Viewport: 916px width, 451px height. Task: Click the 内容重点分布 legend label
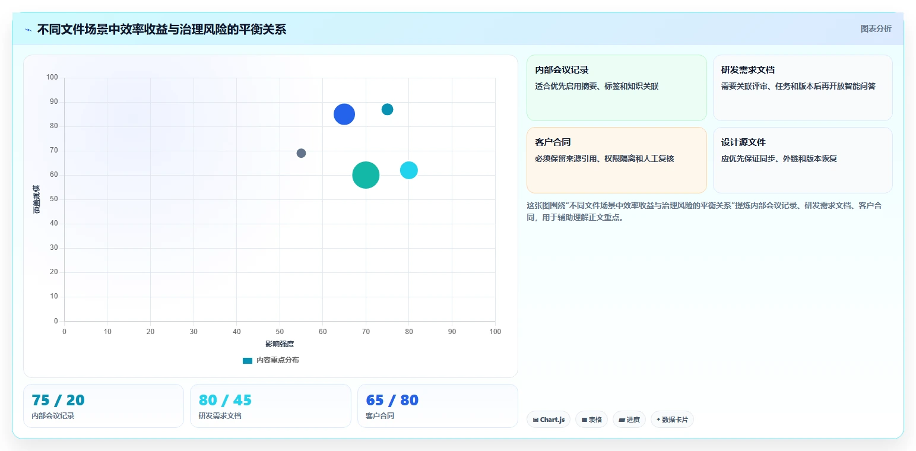pos(278,361)
